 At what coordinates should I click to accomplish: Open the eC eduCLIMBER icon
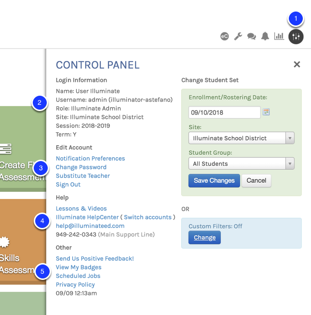pyautogui.click(x=224, y=37)
